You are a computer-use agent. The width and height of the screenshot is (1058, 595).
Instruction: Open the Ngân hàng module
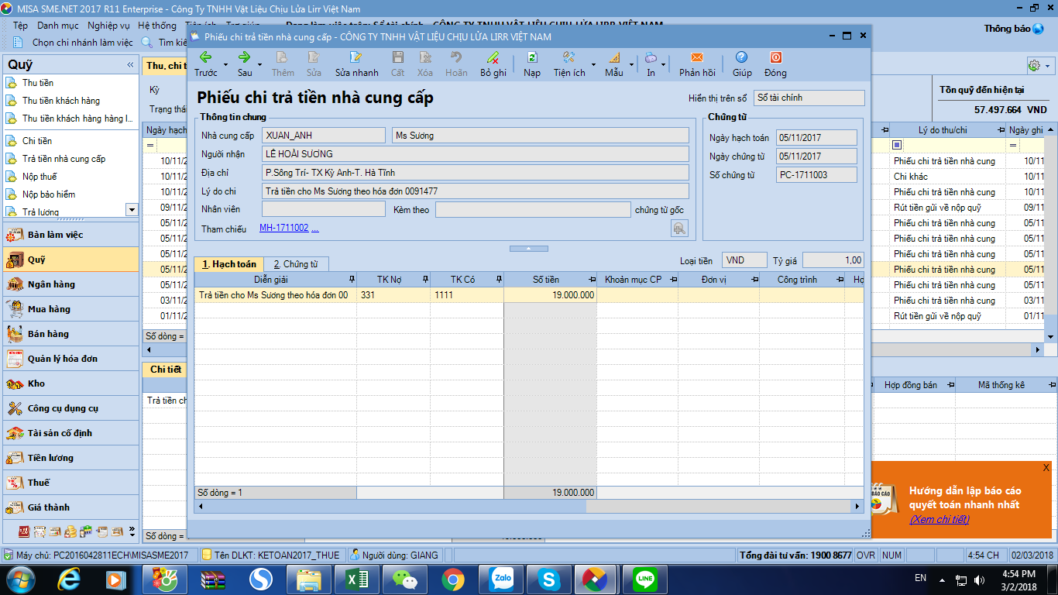point(70,284)
